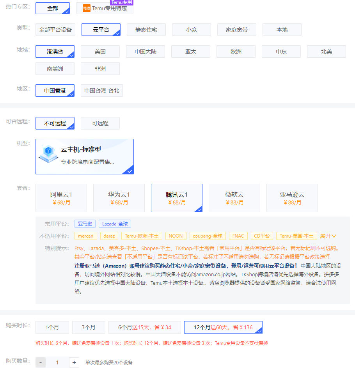The width and height of the screenshot is (355, 371).
Task: Set remote option to 不可远程
Action: pos(55,123)
